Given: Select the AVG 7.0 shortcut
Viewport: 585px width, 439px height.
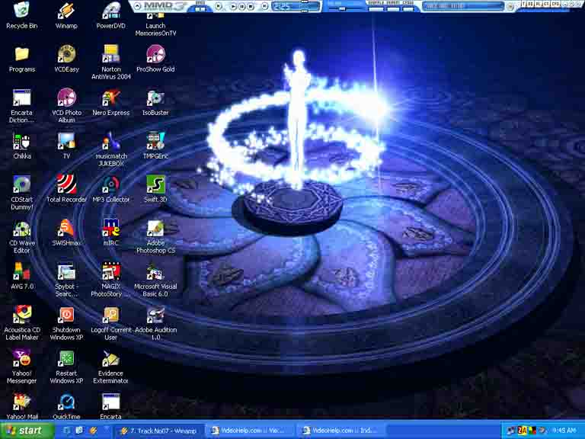Looking at the screenshot, I should click(x=21, y=276).
